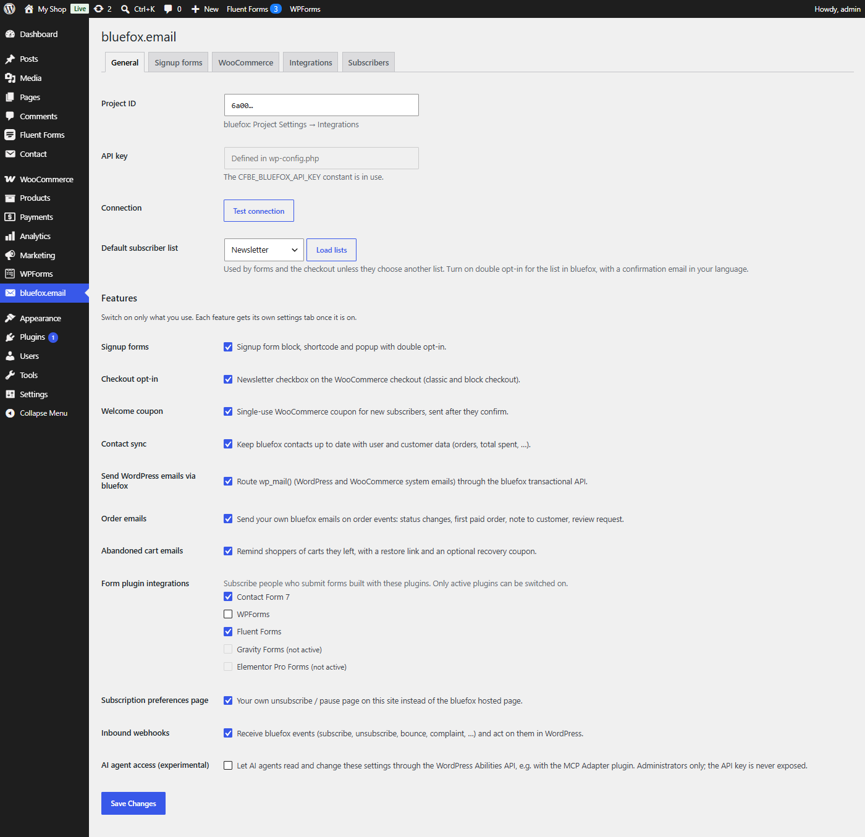Click the Pages icon in sidebar
Screen dimensions: 865x837
pos(10,97)
